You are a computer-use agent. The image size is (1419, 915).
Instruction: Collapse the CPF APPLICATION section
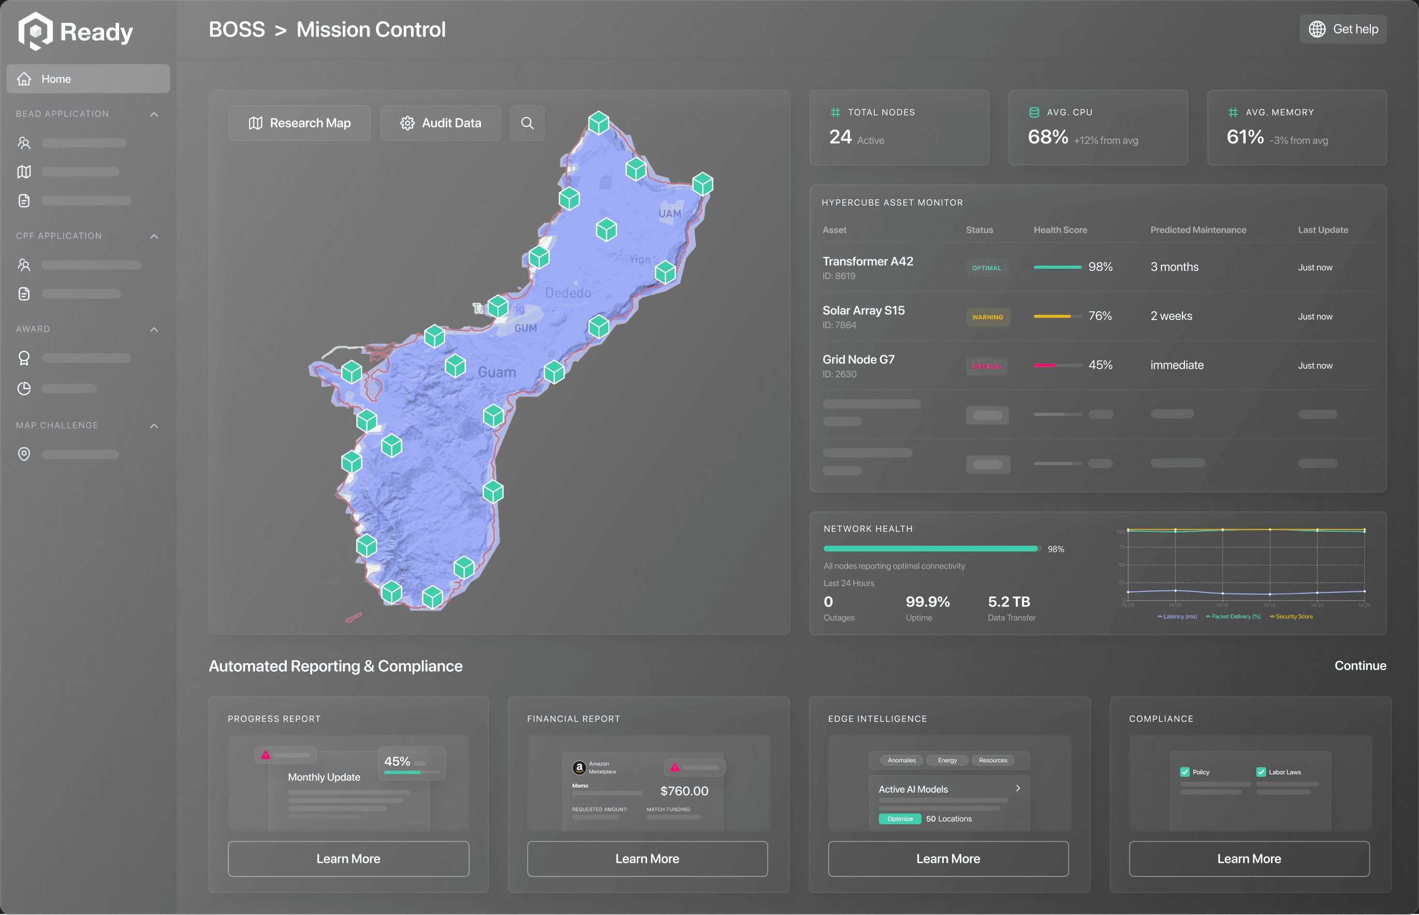[x=154, y=237]
